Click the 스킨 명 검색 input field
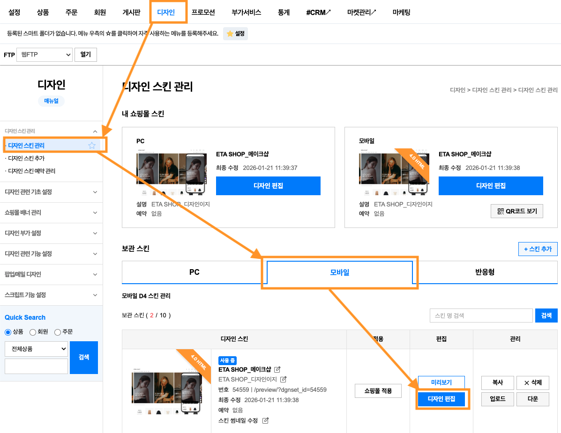 click(x=481, y=316)
